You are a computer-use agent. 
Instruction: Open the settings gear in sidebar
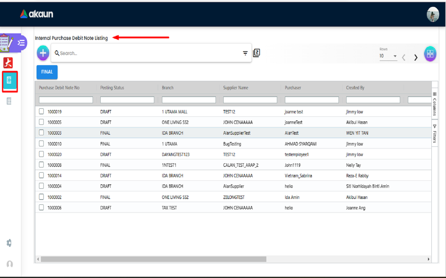(9, 243)
